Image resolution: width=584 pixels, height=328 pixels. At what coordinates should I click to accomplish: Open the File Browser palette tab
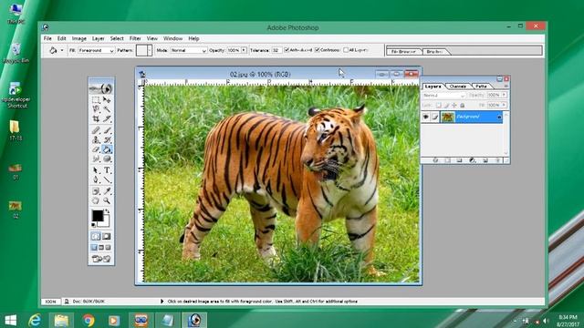click(403, 52)
